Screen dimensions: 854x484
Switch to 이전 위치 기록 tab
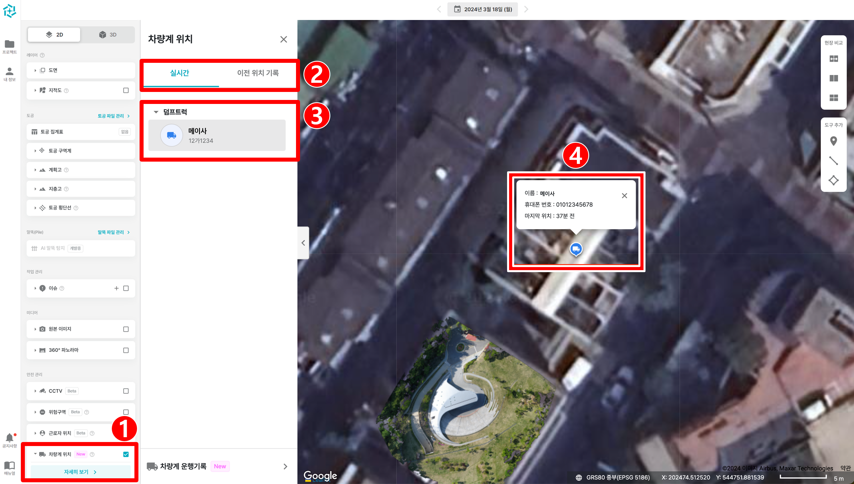(x=258, y=73)
